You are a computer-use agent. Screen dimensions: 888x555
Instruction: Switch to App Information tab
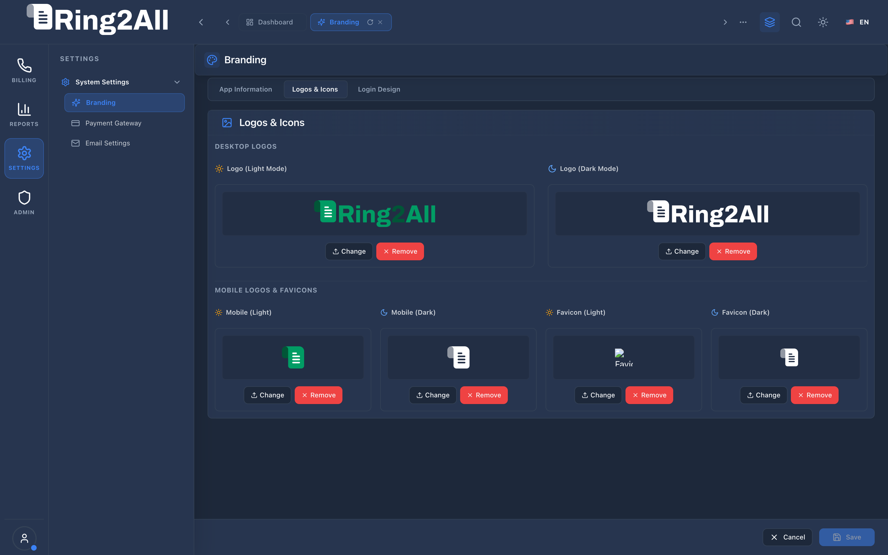246,89
